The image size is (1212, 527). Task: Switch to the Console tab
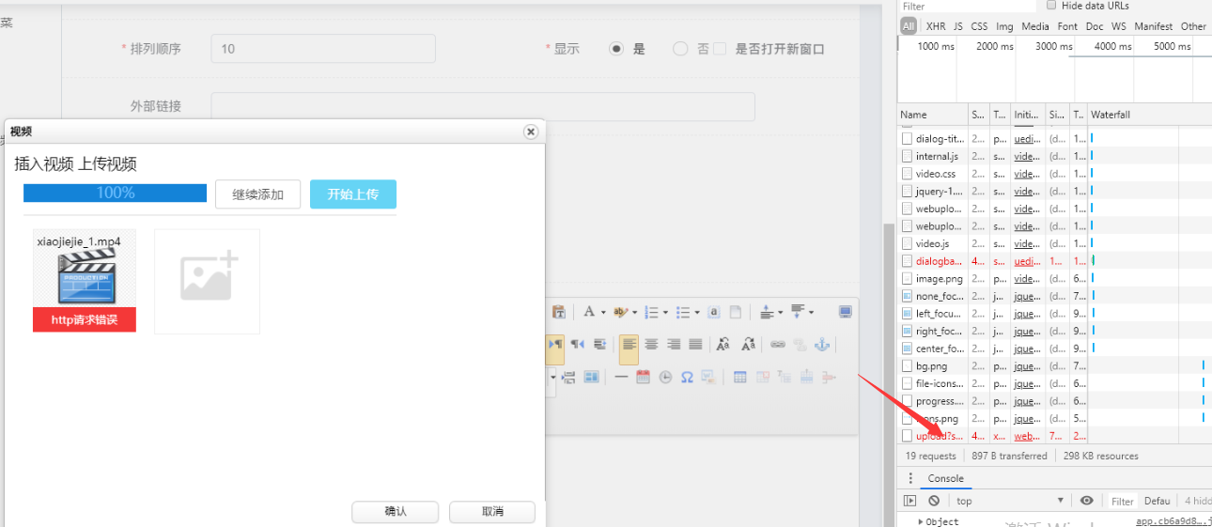(x=945, y=478)
